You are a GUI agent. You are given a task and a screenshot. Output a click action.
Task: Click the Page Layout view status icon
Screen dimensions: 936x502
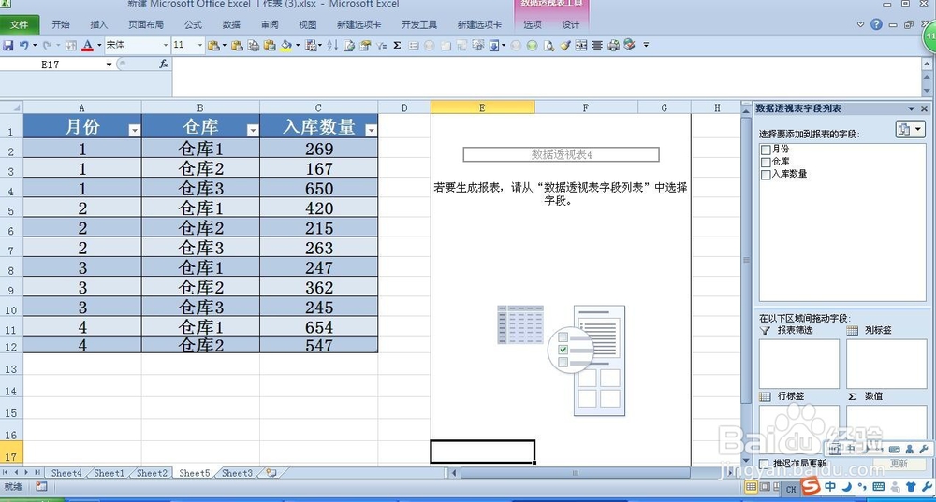(765, 487)
